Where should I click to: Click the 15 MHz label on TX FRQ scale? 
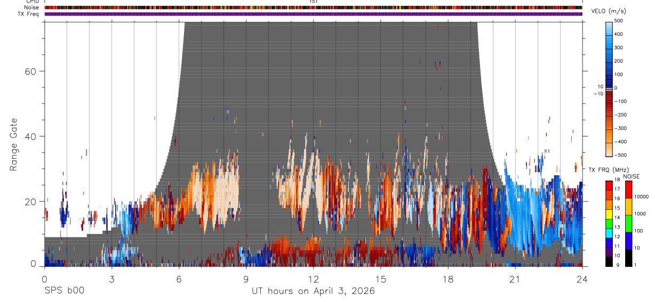tap(618, 208)
